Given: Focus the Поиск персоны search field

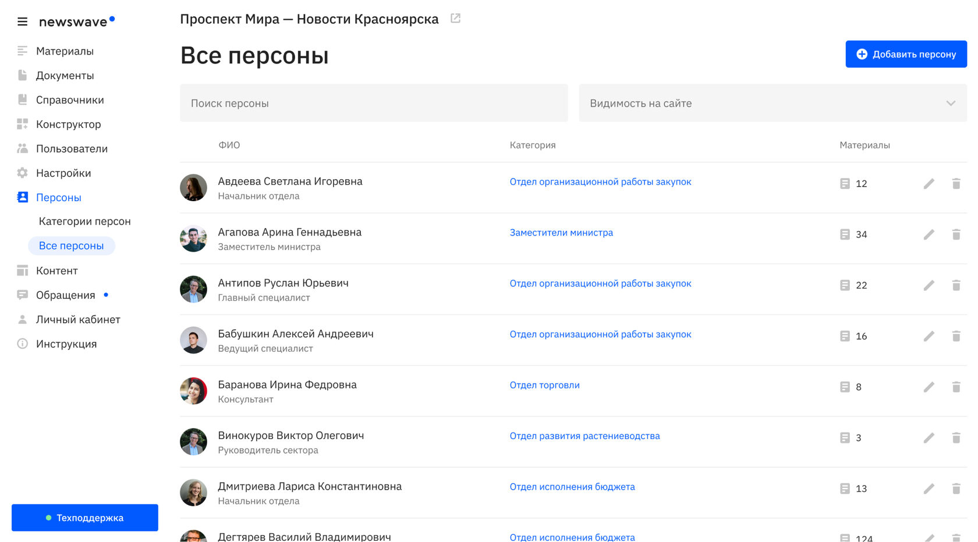Looking at the screenshot, I should pos(374,104).
